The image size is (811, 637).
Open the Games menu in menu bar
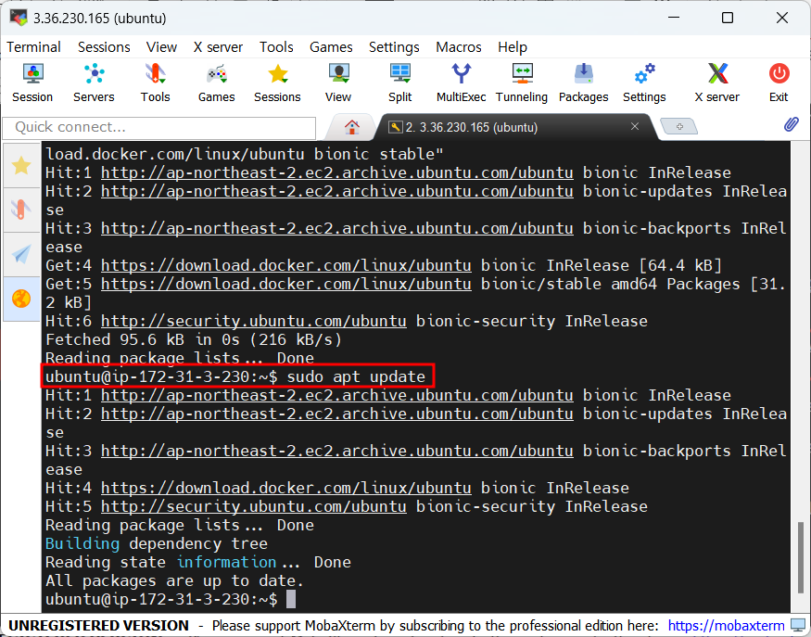point(331,47)
